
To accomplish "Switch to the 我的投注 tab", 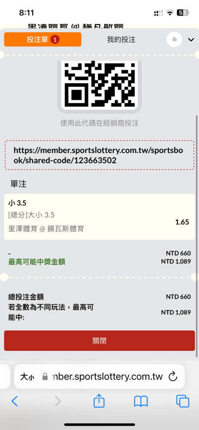I will click(121, 40).
